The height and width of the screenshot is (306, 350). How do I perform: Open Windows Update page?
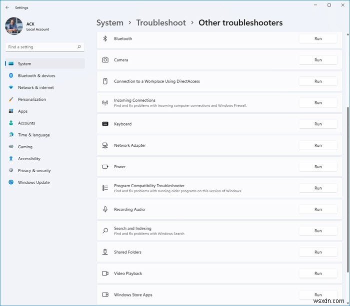point(45,182)
